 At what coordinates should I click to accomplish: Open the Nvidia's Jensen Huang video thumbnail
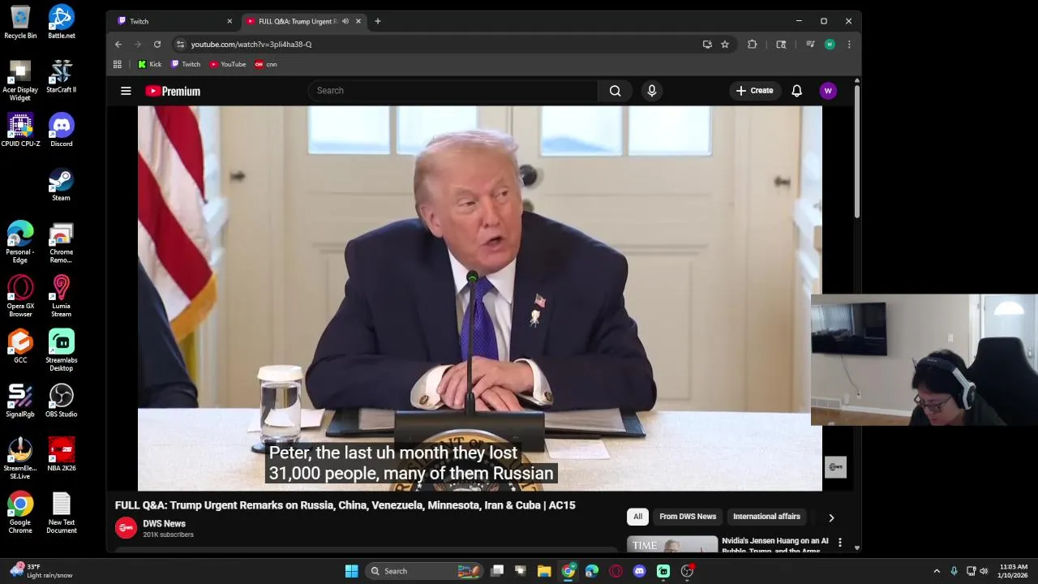(x=672, y=544)
